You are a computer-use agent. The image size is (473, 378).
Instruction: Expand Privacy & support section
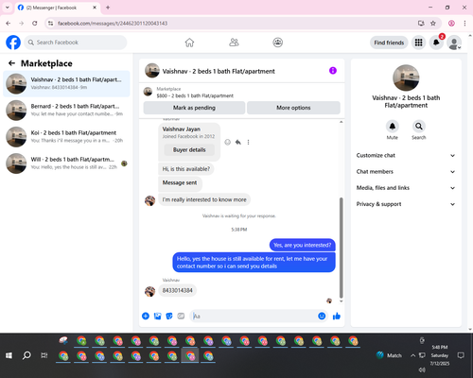coord(406,204)
